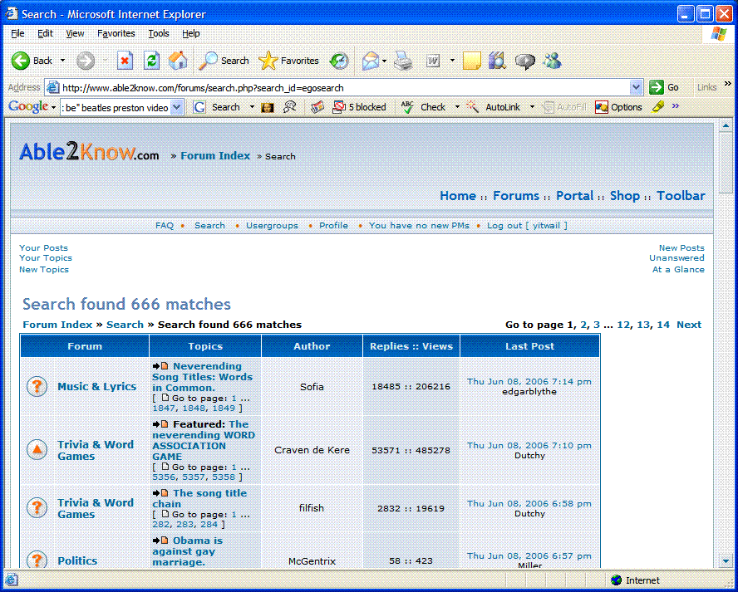
Task: Stop loading with the red X icon
Action: [x=125, y=61]
